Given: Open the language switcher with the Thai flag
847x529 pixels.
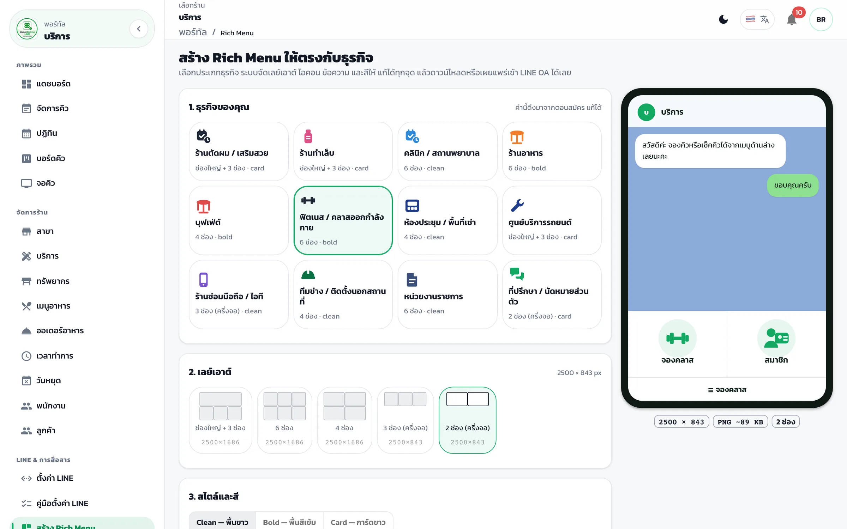Looking at the screenshot, I should pos(757,19).
